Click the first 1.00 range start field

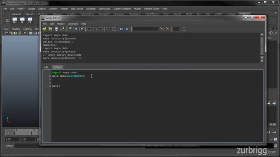[12, 140]
